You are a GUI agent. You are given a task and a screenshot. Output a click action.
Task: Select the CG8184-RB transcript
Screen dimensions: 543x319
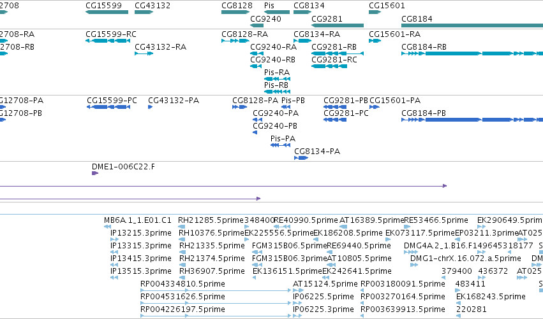point(472,53)
